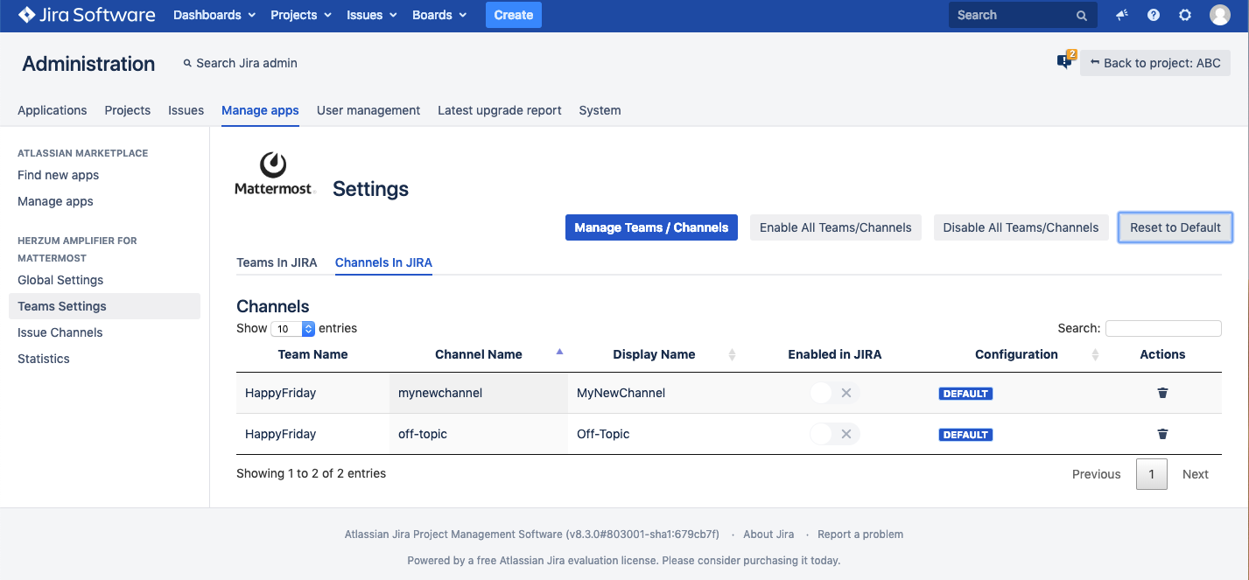Click Disable All Teams/Channels button
Screen dimensions: 1249x580
[x=1021, y=227]
